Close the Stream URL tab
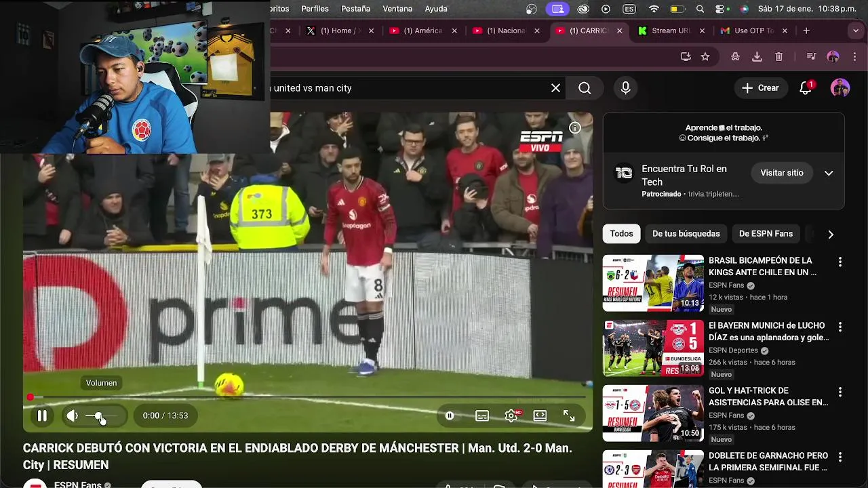The height and width of the screenshot is (488, 868). coord(702,30)
